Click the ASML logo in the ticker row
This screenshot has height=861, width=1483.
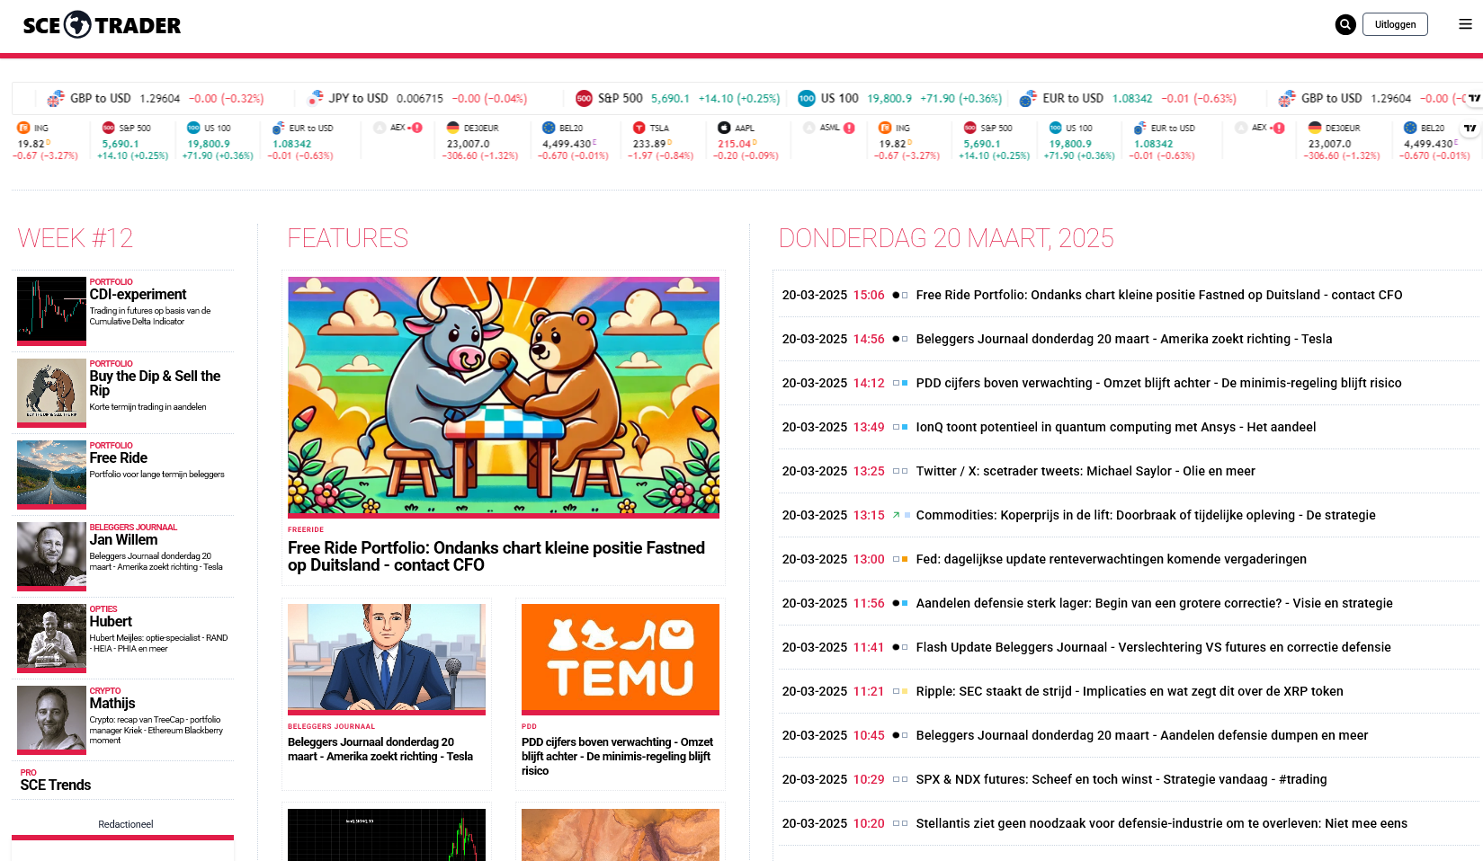(x=809, y=128)
